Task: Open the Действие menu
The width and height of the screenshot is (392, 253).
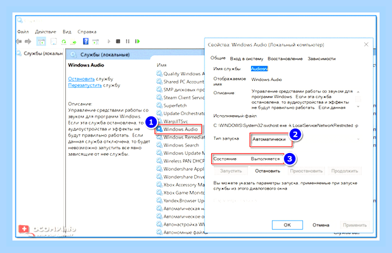Action: coord(46,32)
